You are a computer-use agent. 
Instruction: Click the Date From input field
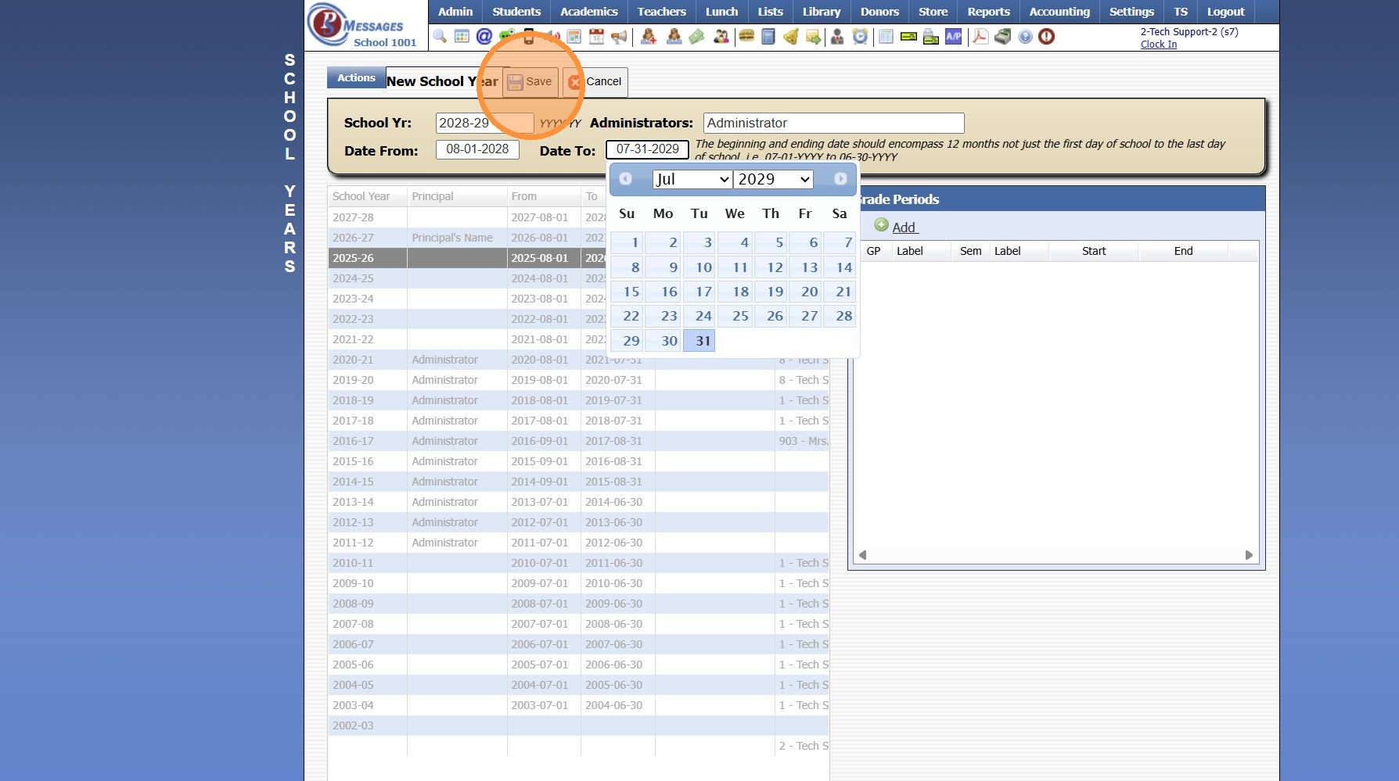click(x=477, y=149)
